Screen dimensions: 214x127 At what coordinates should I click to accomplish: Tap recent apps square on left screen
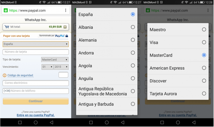20,122
